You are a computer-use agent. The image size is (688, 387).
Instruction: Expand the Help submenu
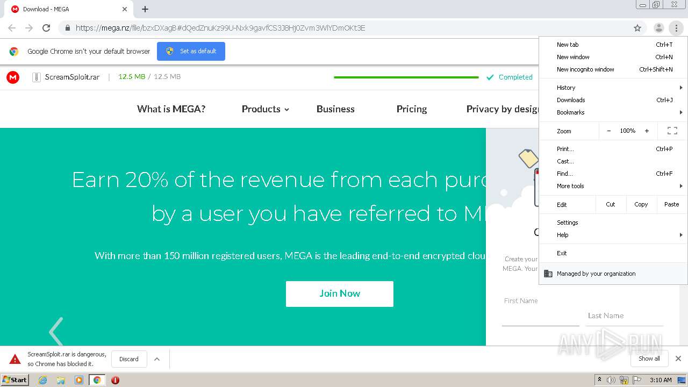[613, 235]
